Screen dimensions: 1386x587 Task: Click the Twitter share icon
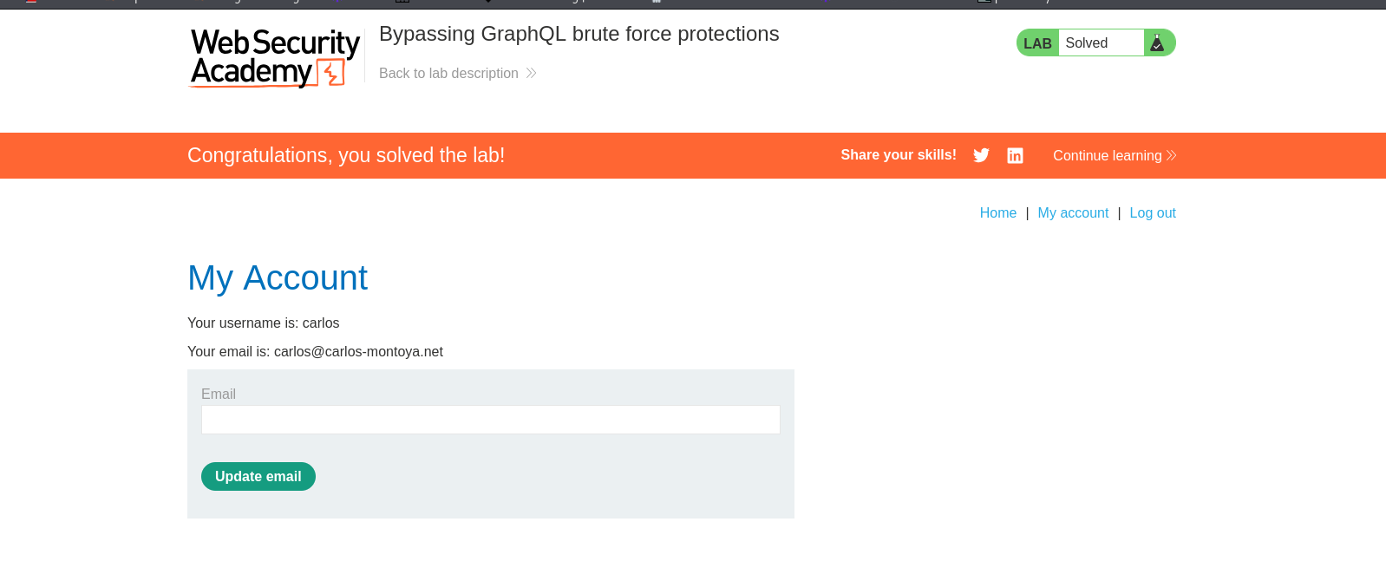pos(981,155)
